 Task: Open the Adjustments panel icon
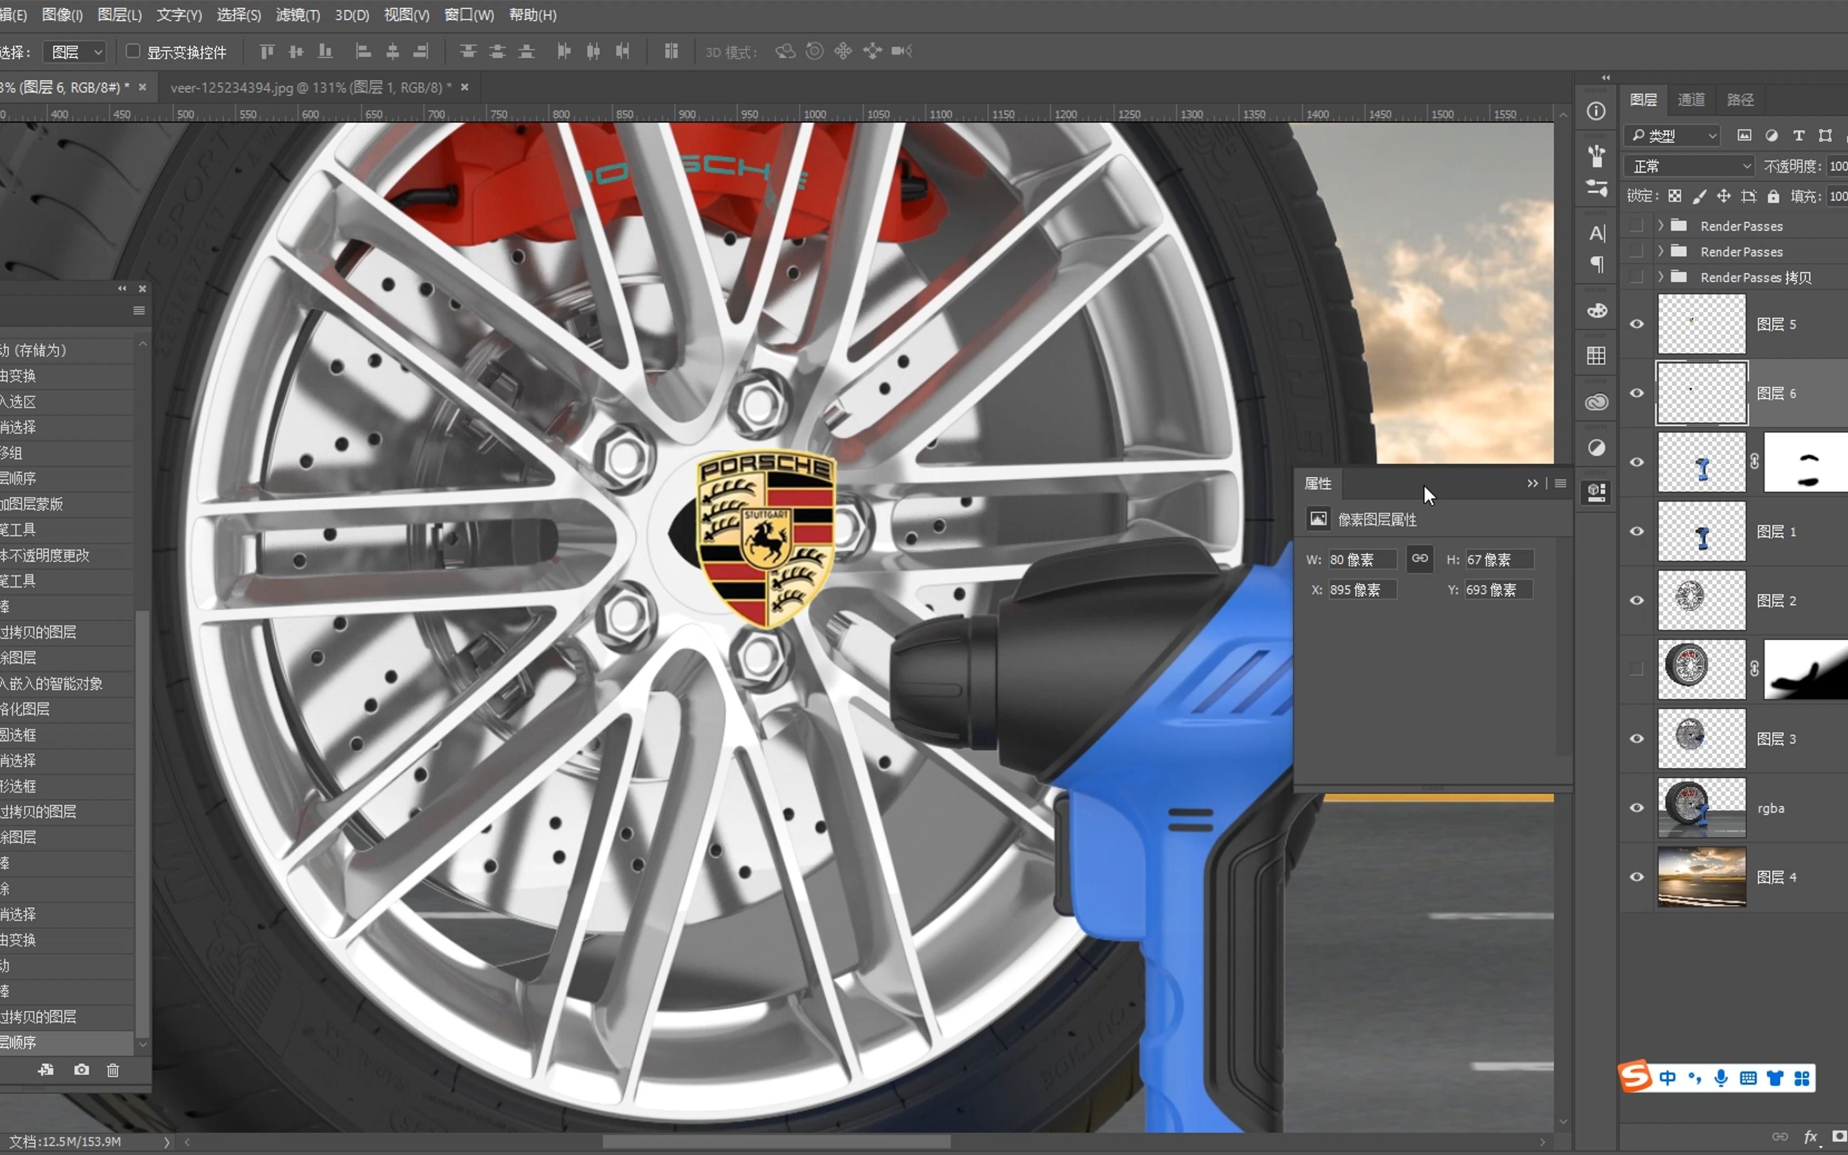click(1596, 448)
